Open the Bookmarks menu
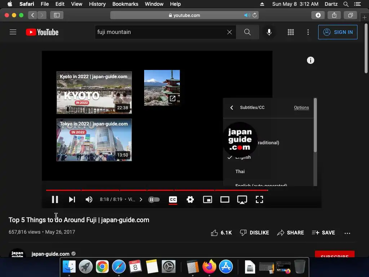369x277 pixels. point(125,4)
